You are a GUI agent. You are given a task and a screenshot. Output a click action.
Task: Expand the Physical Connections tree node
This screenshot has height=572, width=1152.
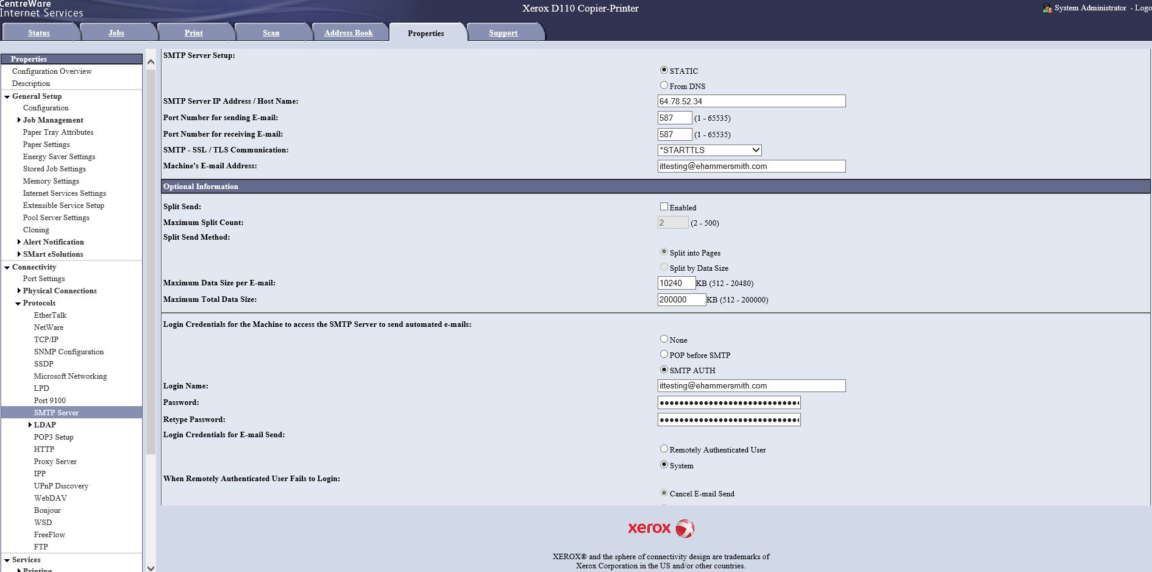pos(19,291)
